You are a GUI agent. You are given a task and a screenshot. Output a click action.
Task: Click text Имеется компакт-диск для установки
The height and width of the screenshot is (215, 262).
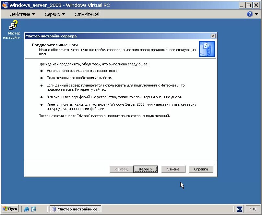click(x=122, y=107)
